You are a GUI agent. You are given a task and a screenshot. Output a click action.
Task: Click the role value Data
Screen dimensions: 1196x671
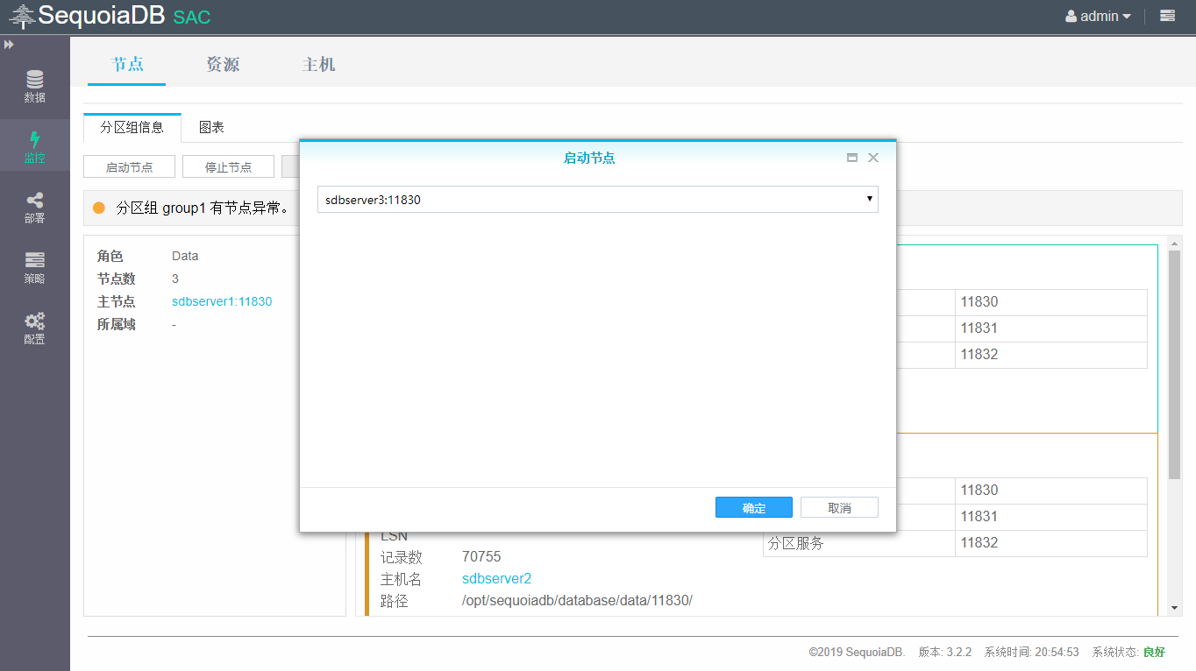(x=185, y=256)
